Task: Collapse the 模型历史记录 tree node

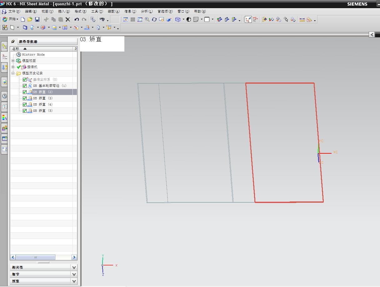Action: point(13,73)
